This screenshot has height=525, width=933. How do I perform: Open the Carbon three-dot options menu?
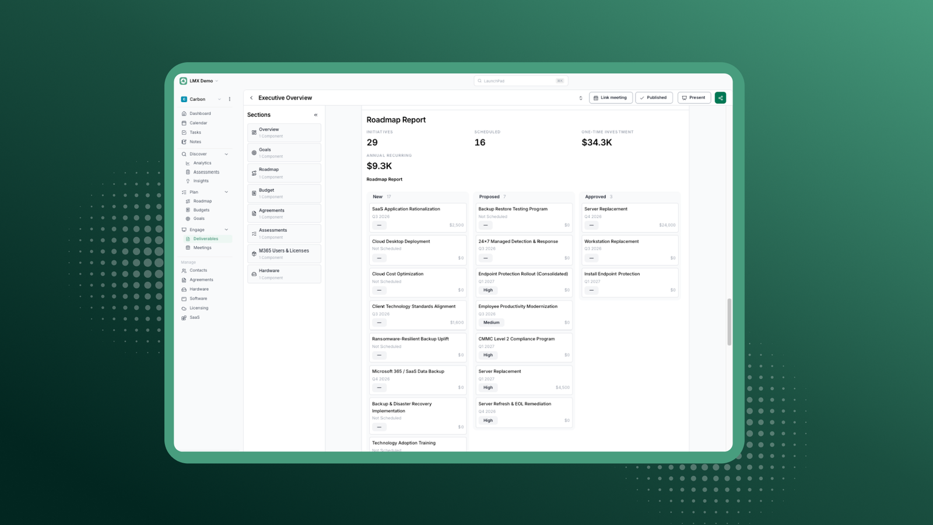(x=229, y=99)
